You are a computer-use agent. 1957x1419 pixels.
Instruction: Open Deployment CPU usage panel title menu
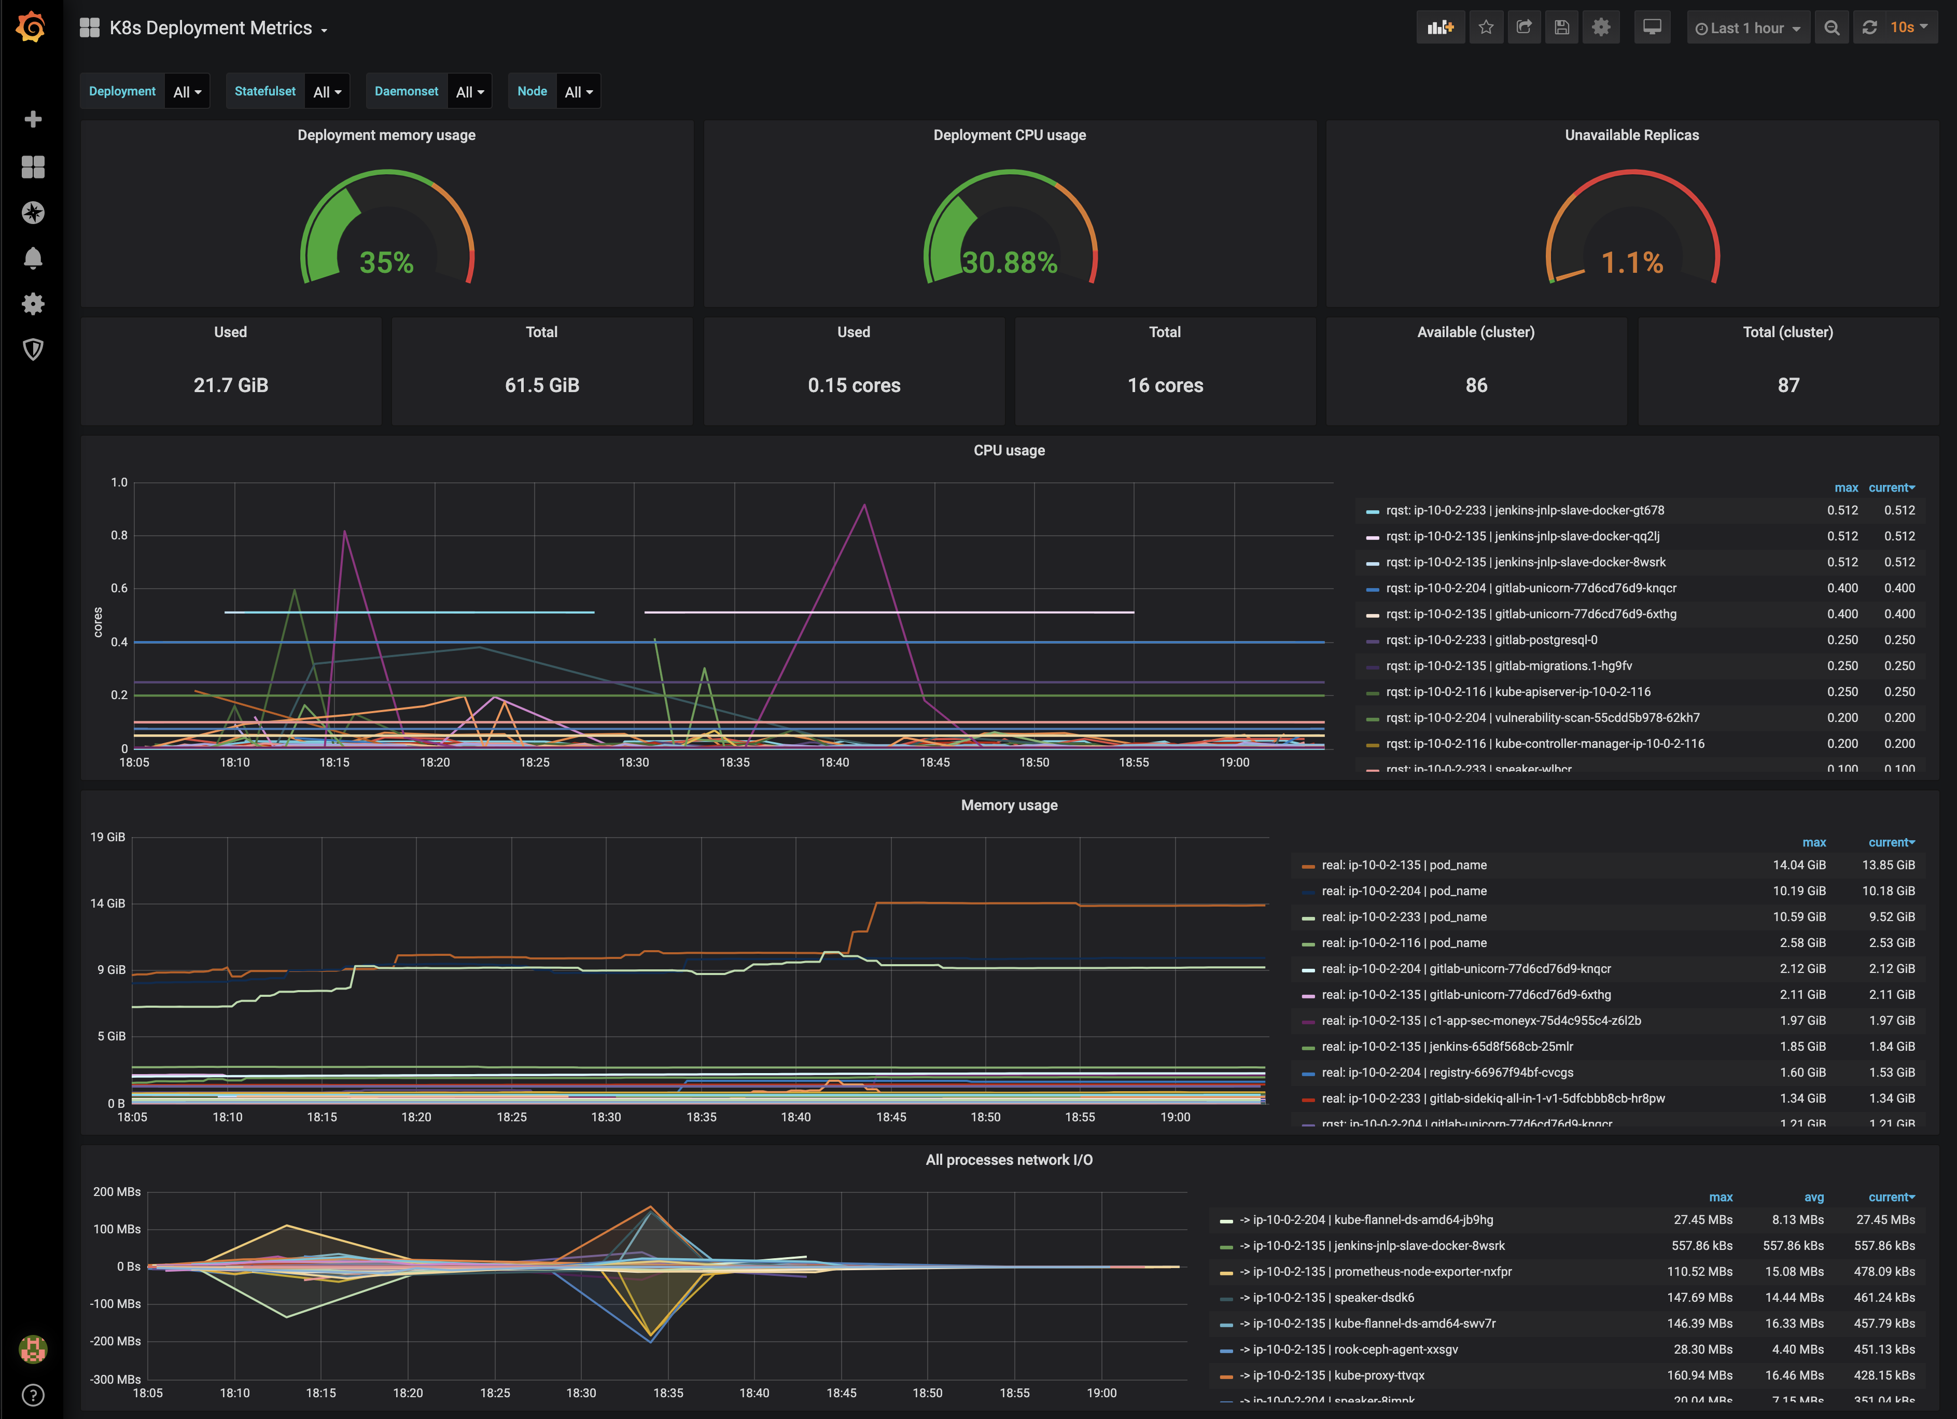coord(1010,135)
